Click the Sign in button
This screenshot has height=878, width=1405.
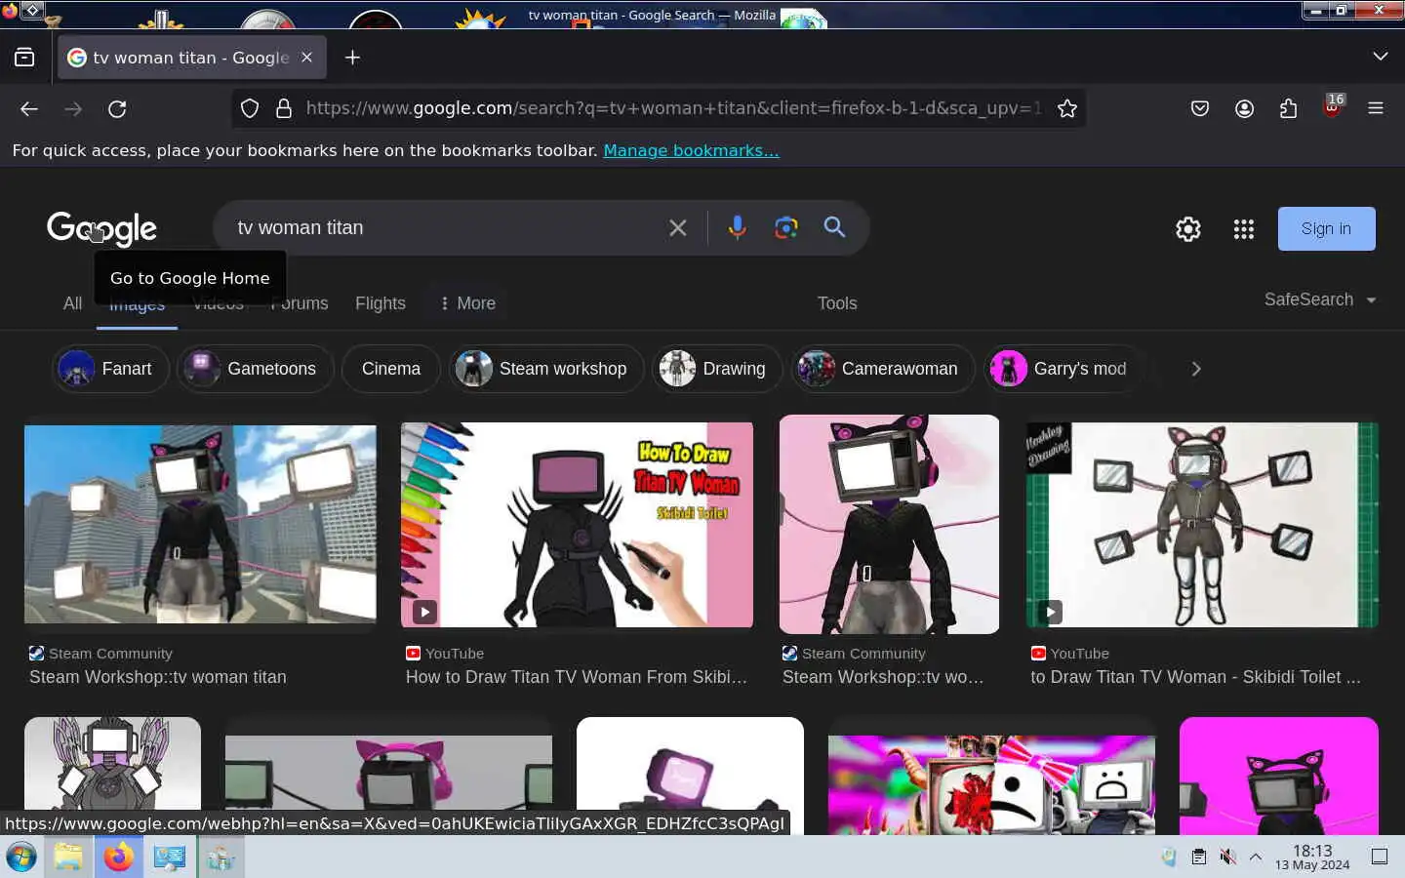1326,228
